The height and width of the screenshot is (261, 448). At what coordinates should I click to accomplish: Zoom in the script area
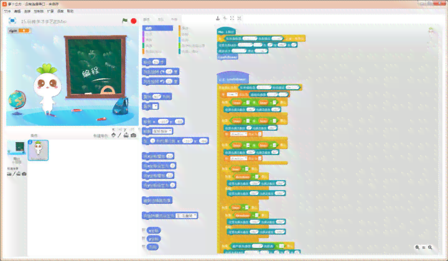coord(430,247)
